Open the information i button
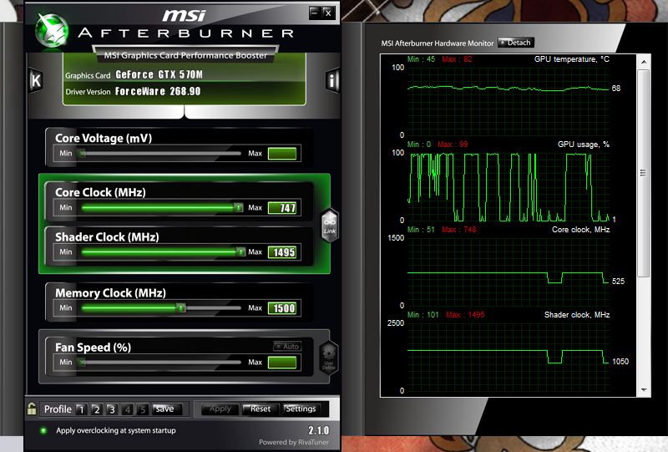 click(x=332, y=79)
